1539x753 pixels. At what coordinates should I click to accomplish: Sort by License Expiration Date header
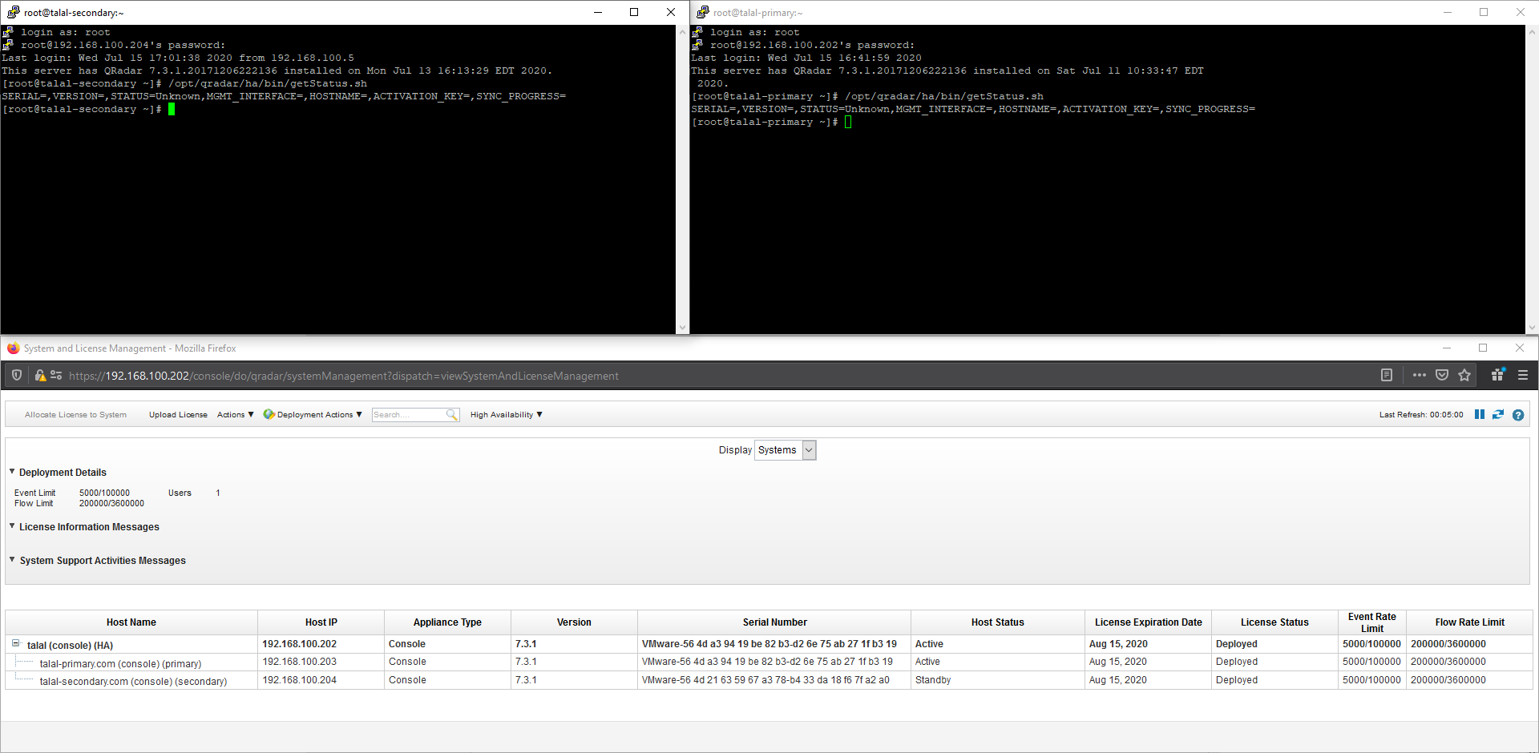coord(1149,622)
